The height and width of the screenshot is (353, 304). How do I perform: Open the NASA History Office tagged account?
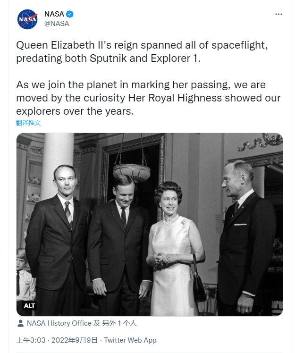click(59, 323)
